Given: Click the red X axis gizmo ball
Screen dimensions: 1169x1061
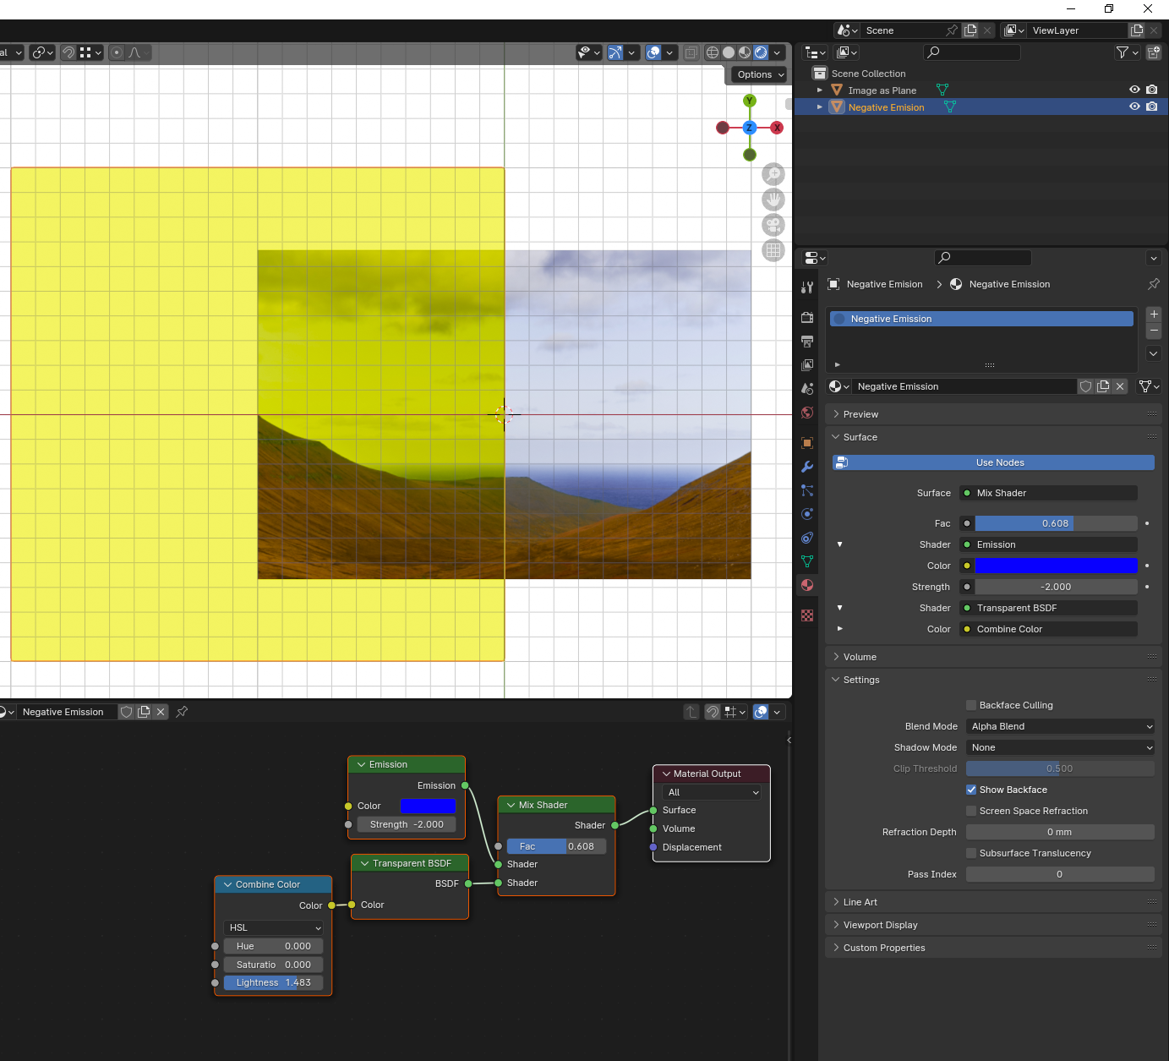Looking at the screenshot, I should pyautogui.click(x=777, y=128).
